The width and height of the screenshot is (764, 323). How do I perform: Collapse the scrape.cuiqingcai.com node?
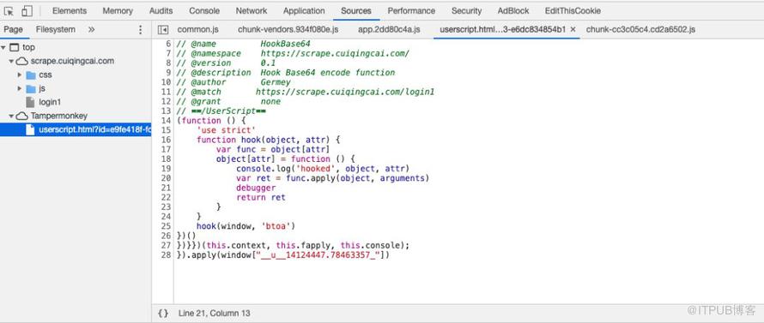11,62
